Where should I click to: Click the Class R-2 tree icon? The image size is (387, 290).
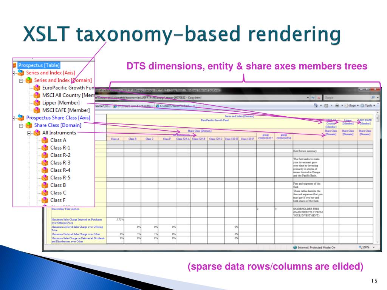pyautogui.click(x=45, y=155)
